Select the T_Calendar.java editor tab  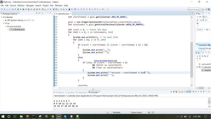tap(62, 14)
